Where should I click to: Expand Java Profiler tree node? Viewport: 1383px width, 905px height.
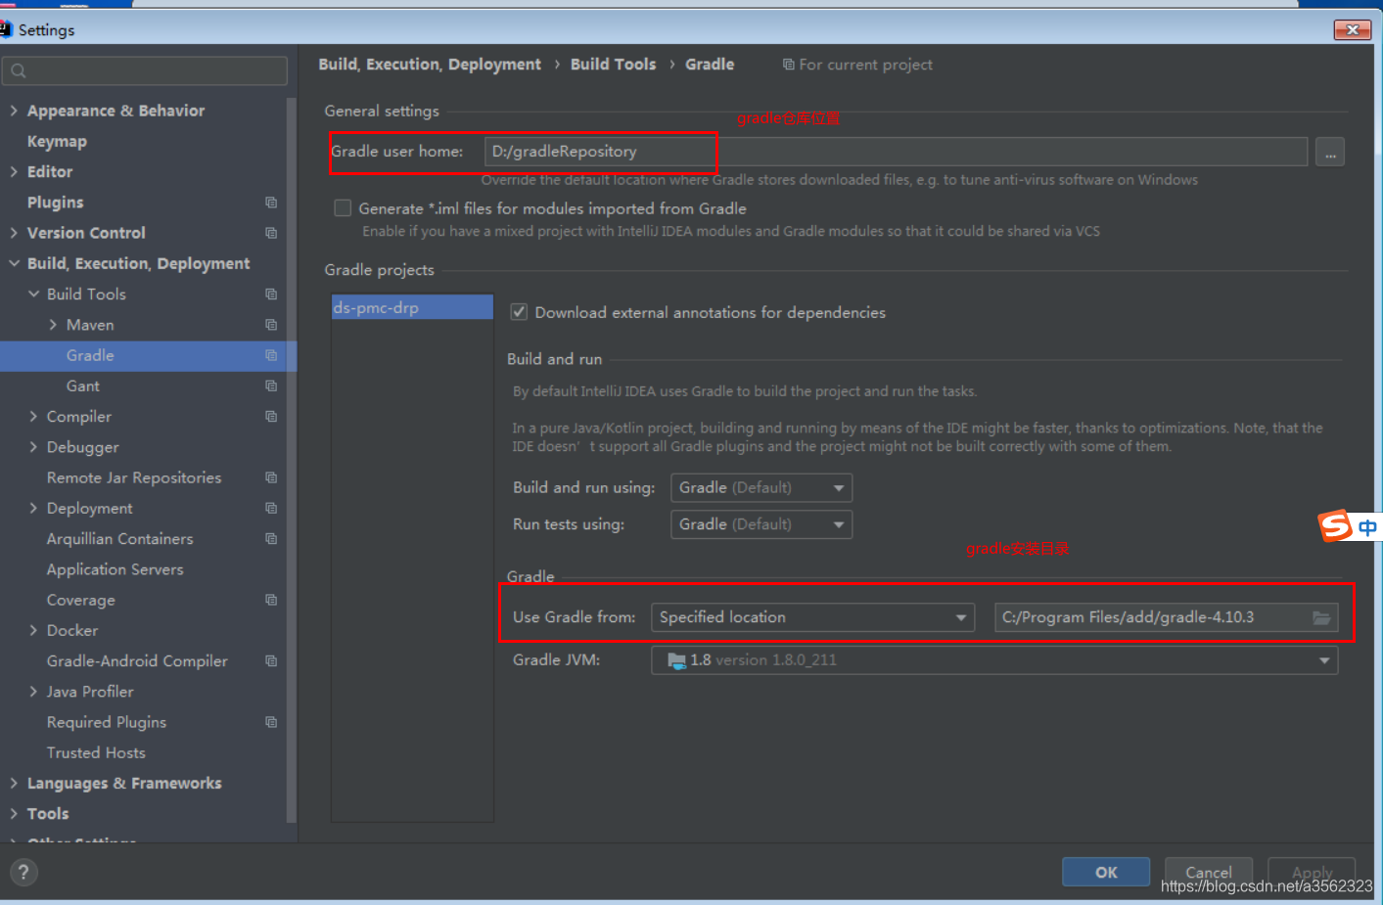click(33, 692)
